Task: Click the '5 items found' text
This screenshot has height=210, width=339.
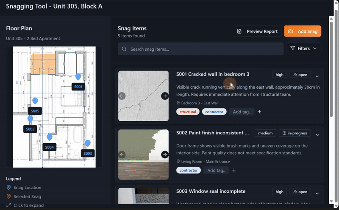Action: (131, 36)
